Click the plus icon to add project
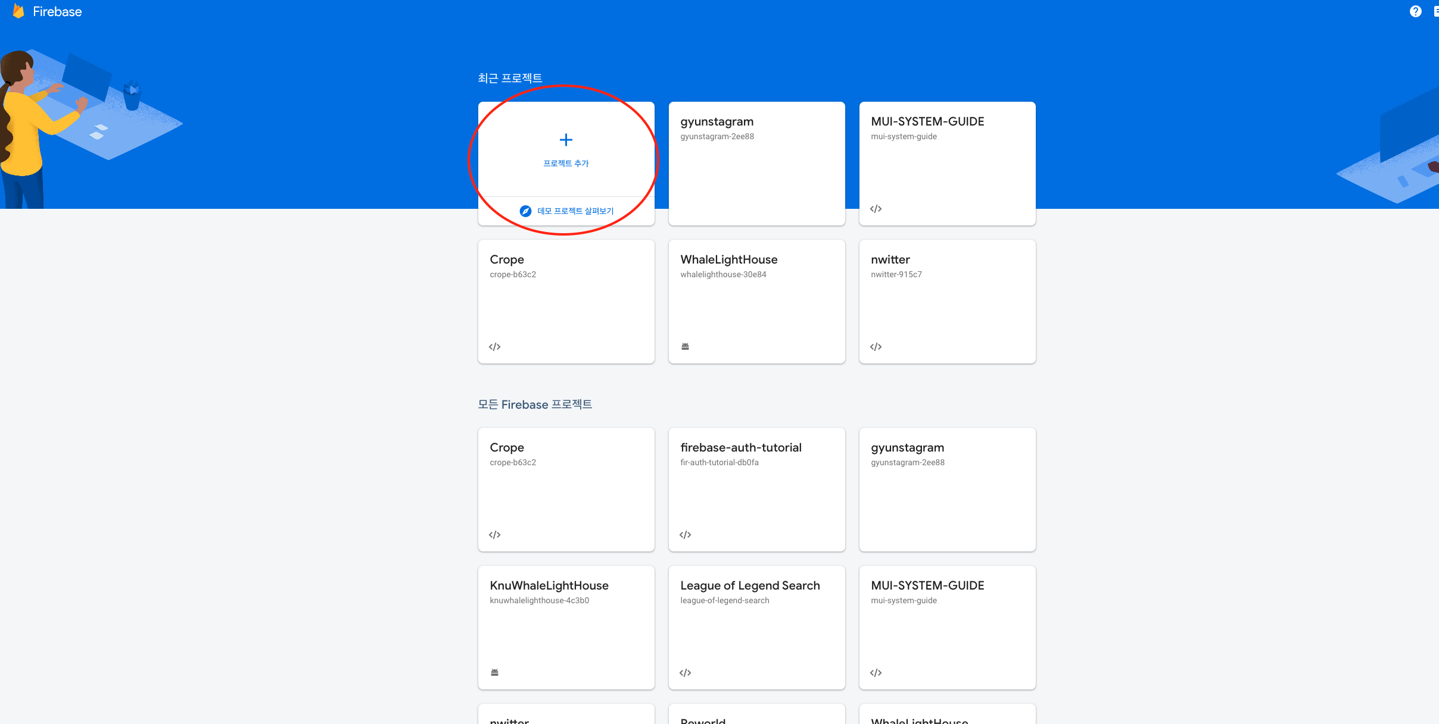Viewport: 1439px width, 724px height. pos(566,140)
